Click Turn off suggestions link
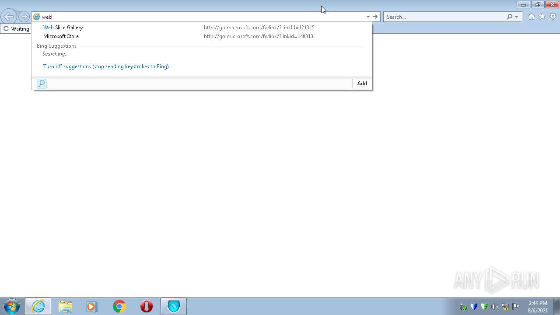 [x=106, y=66]
